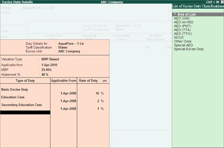Click the 1-Apr-2010 applicable from value
The height and width of the screenshot is (148, 224).
click(49, 65)
